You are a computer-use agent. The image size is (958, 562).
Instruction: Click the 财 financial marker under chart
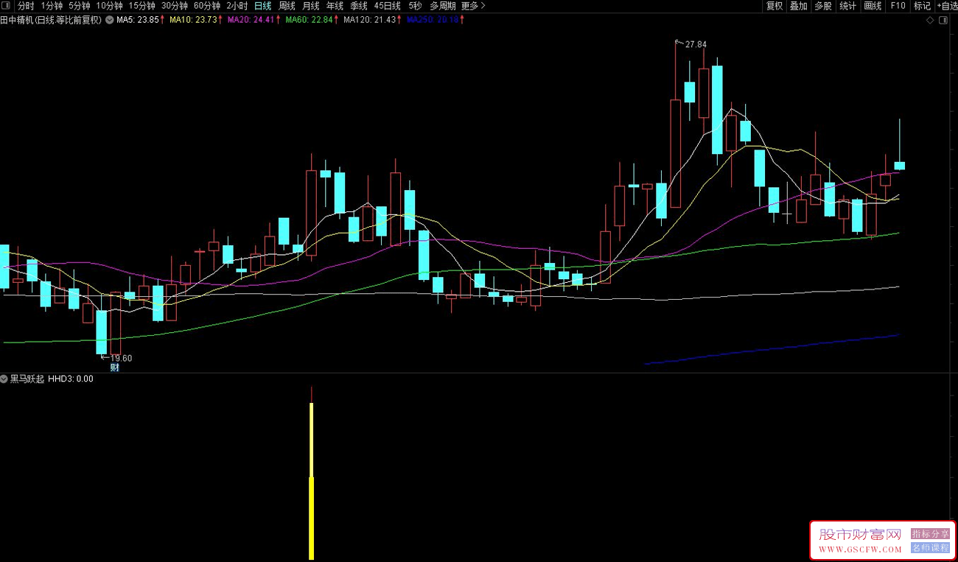coord(115,367)
